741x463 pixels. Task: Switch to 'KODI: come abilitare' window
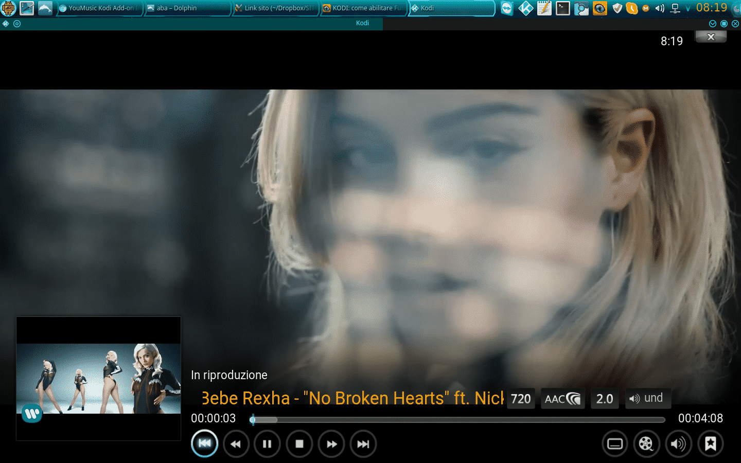pyautogui.click(x=363, y=8)
